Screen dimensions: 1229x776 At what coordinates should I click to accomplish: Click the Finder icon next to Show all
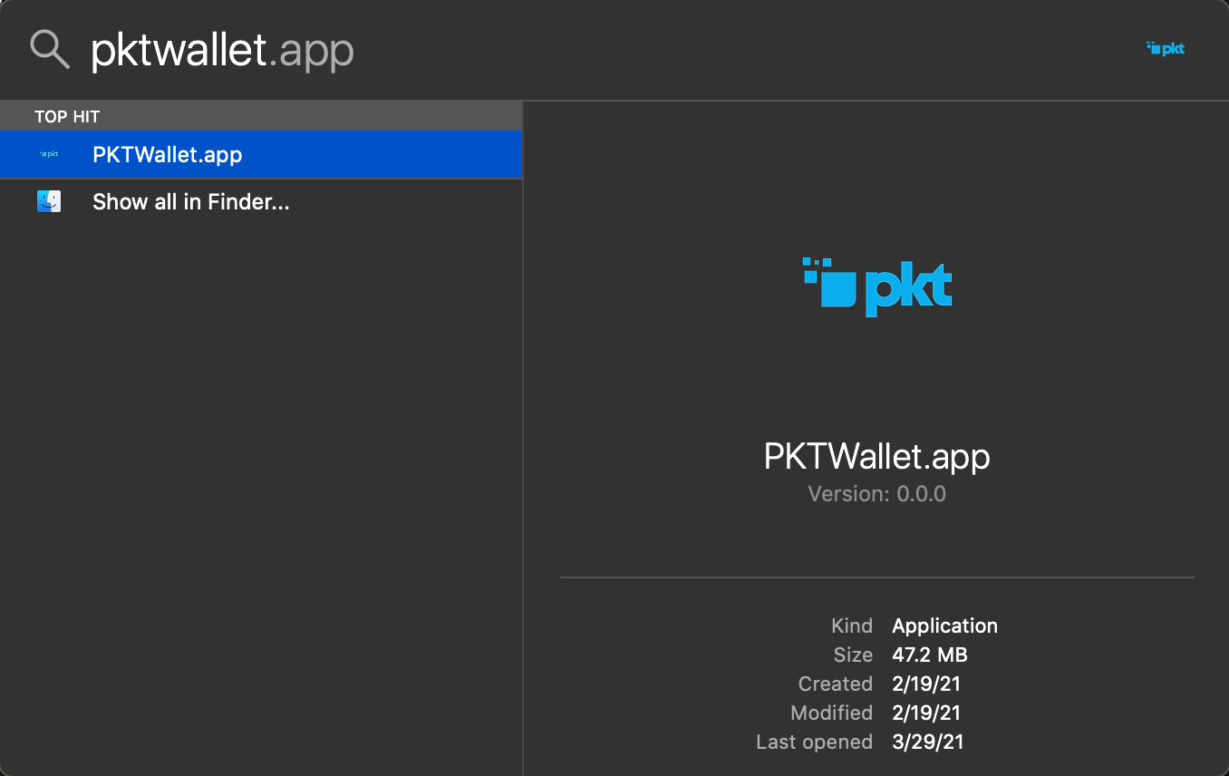coord(49,201)
